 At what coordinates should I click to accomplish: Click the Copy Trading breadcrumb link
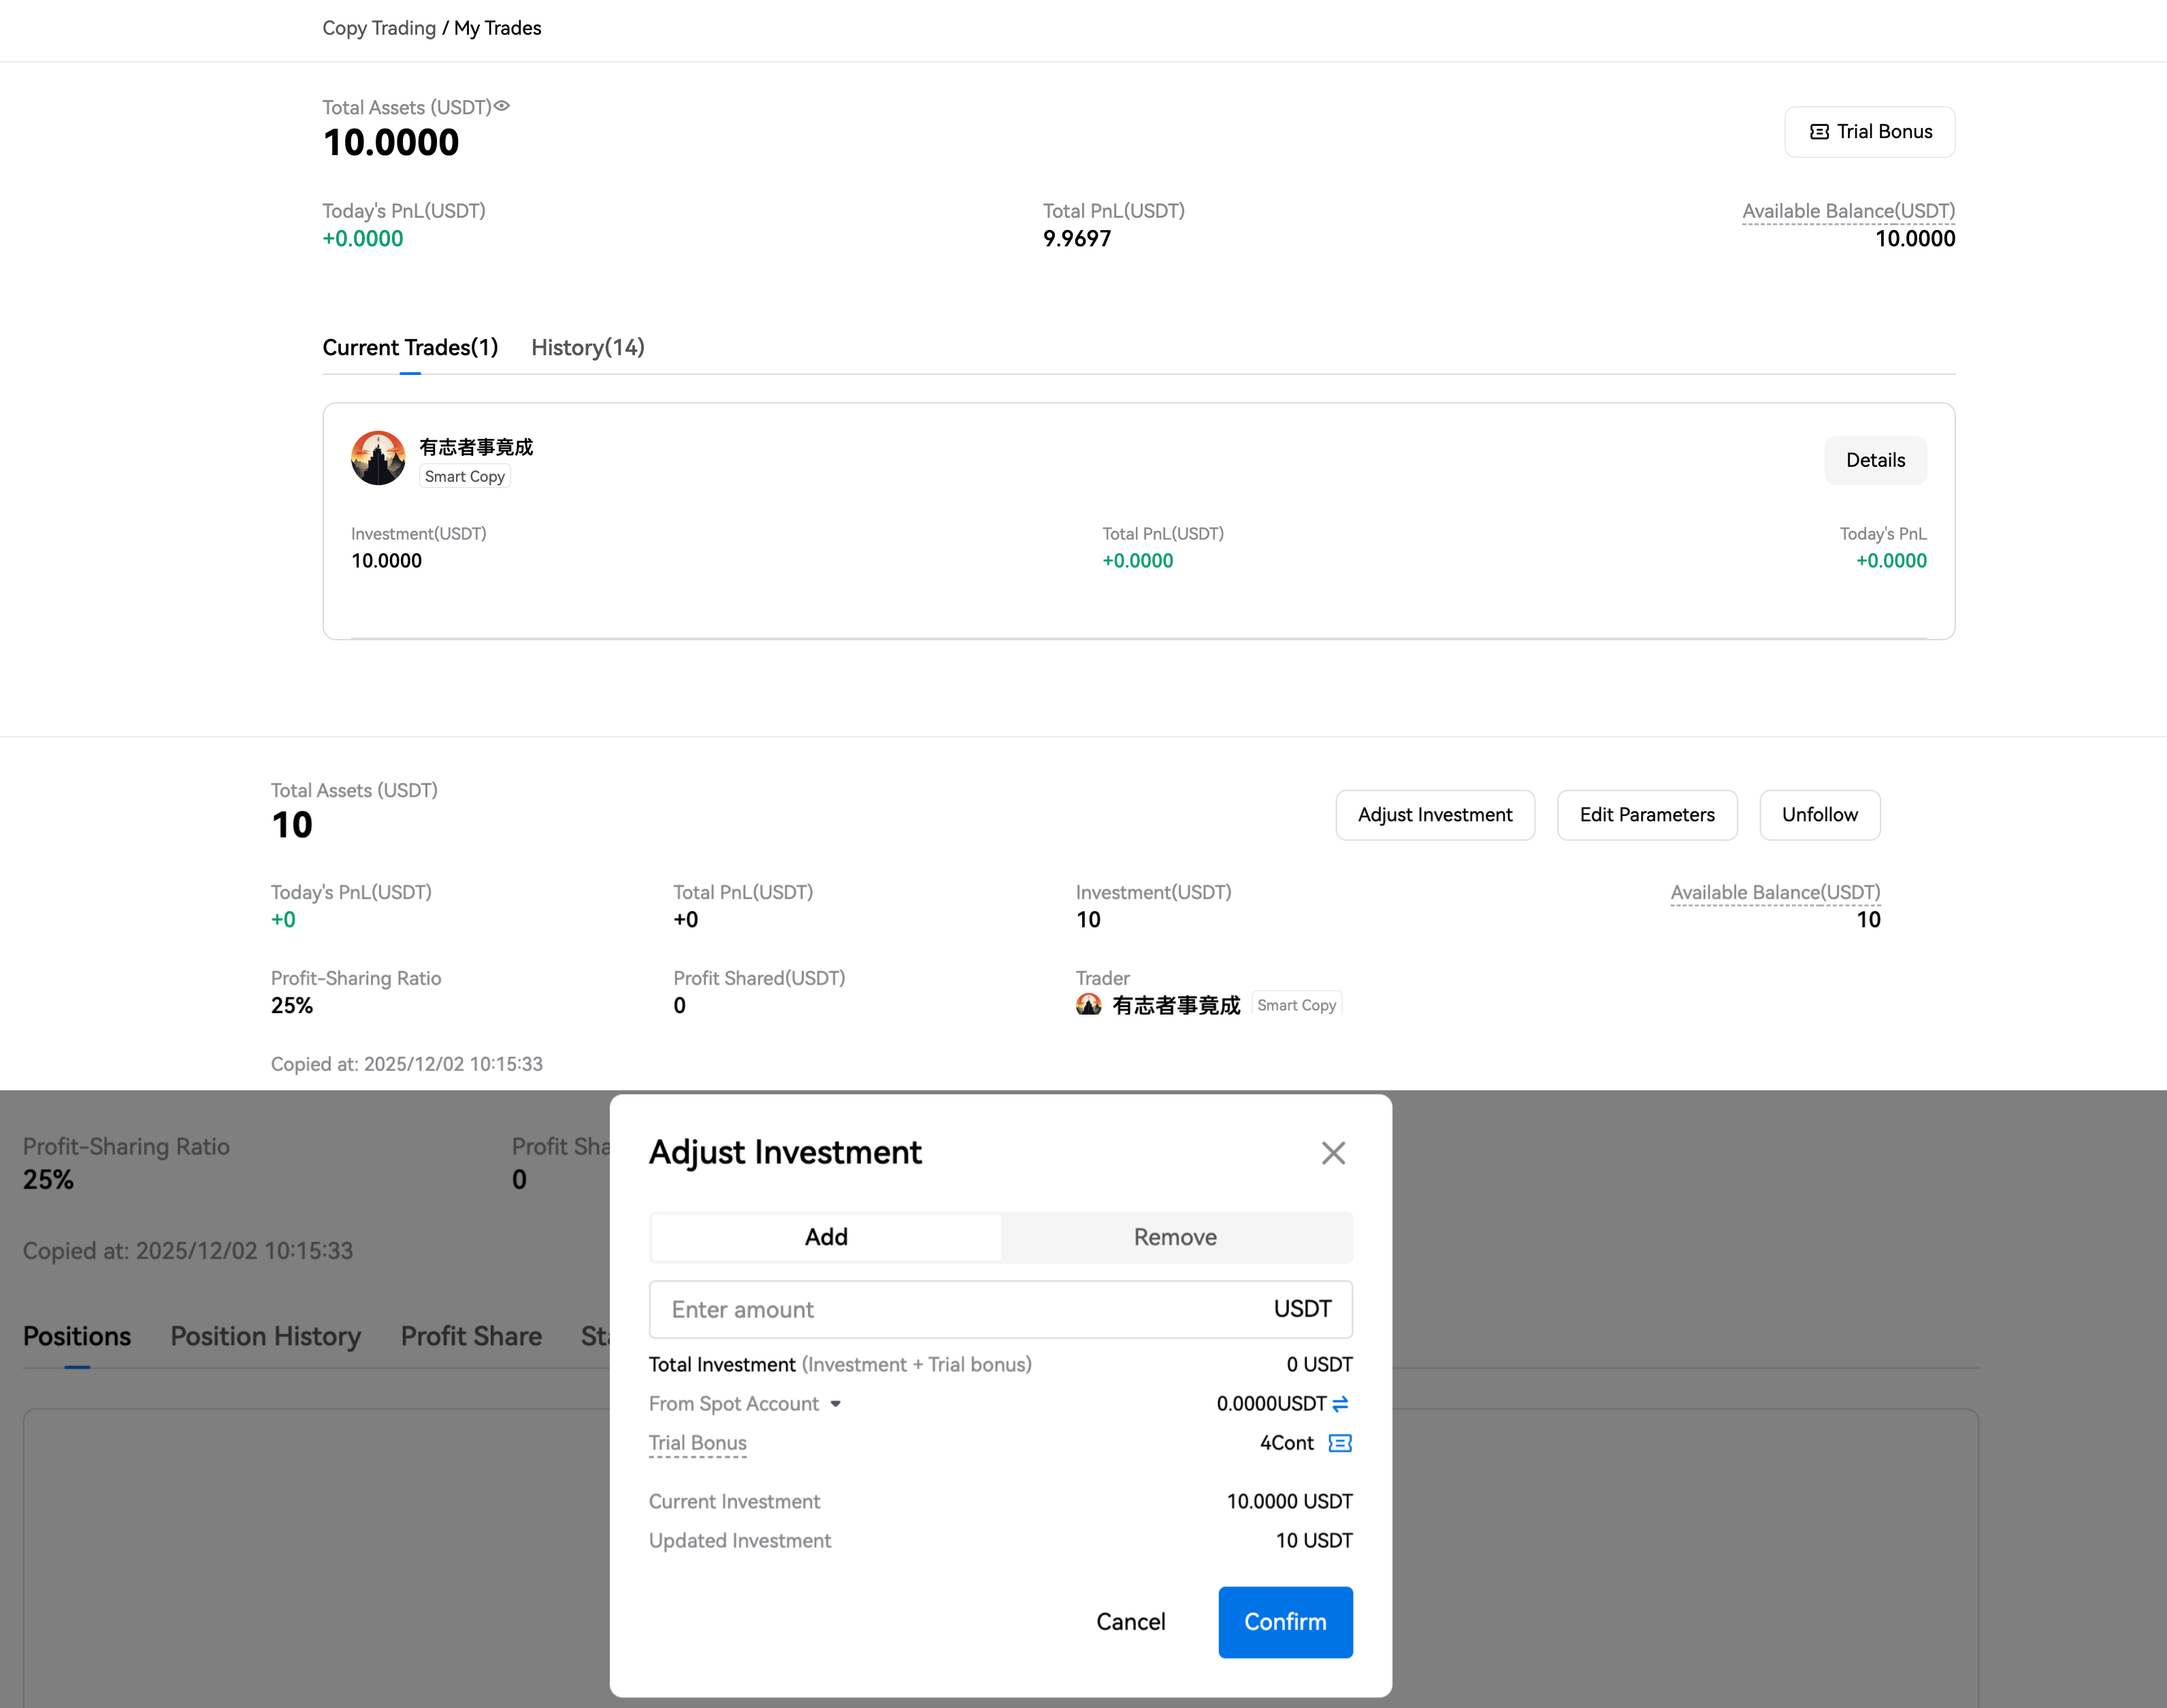pyautogui.click(x=379, y=28)
